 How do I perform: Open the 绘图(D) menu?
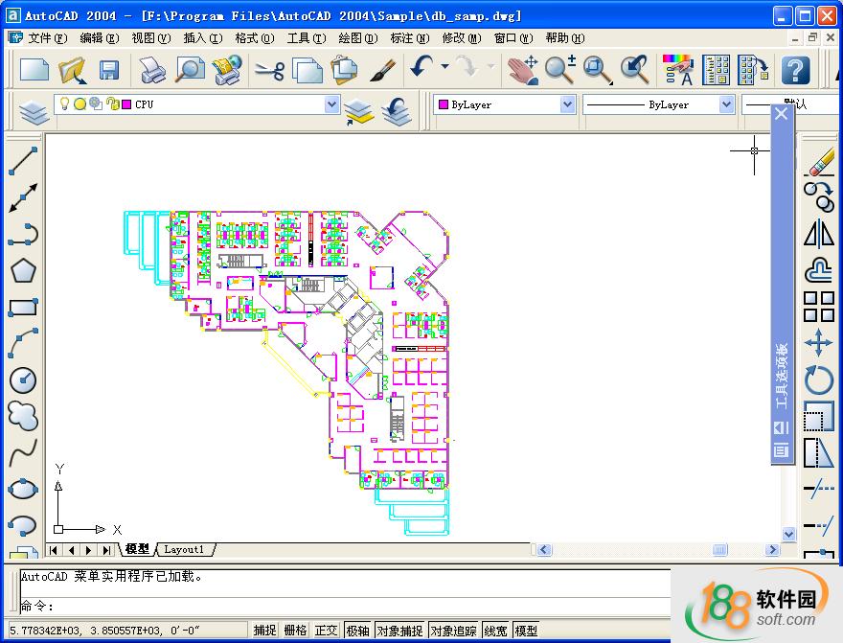(x=356, y=38)
